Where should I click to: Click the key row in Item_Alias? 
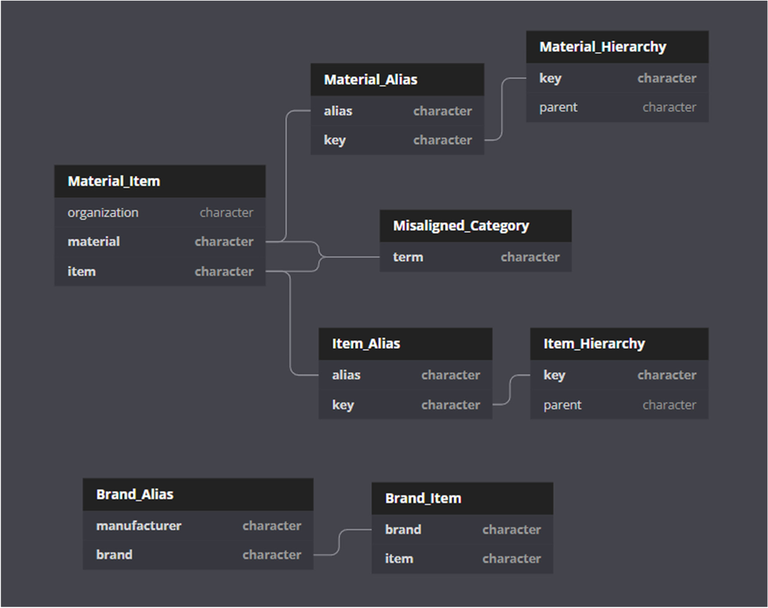point(405,405)
